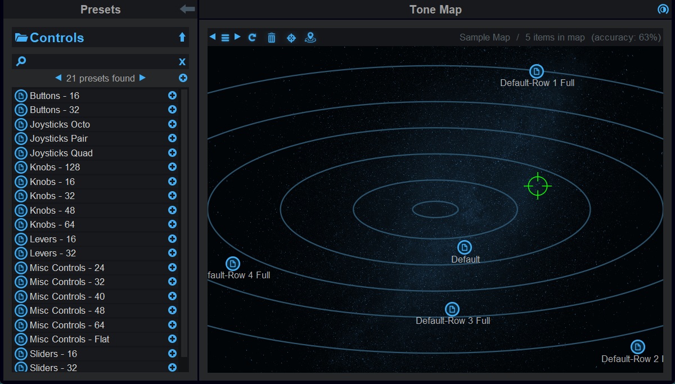Click the Default-Row 1 Full map node
This screenshot has height=384, width=675.
(537, 71)
